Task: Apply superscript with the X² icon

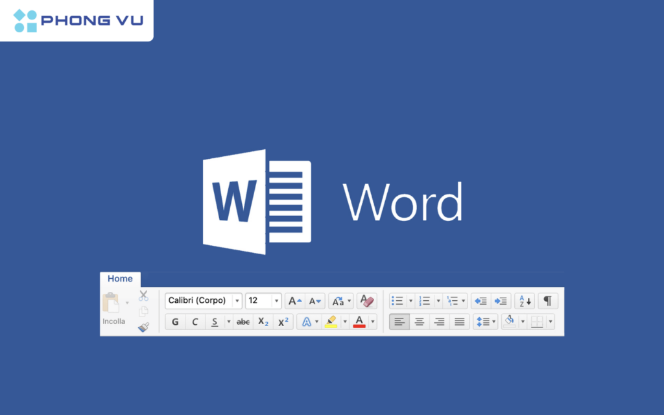Action: (x=283, y=321)
